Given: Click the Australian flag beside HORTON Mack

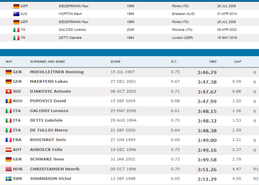Looking at the screenshot, I should click(x=16, y=14).
